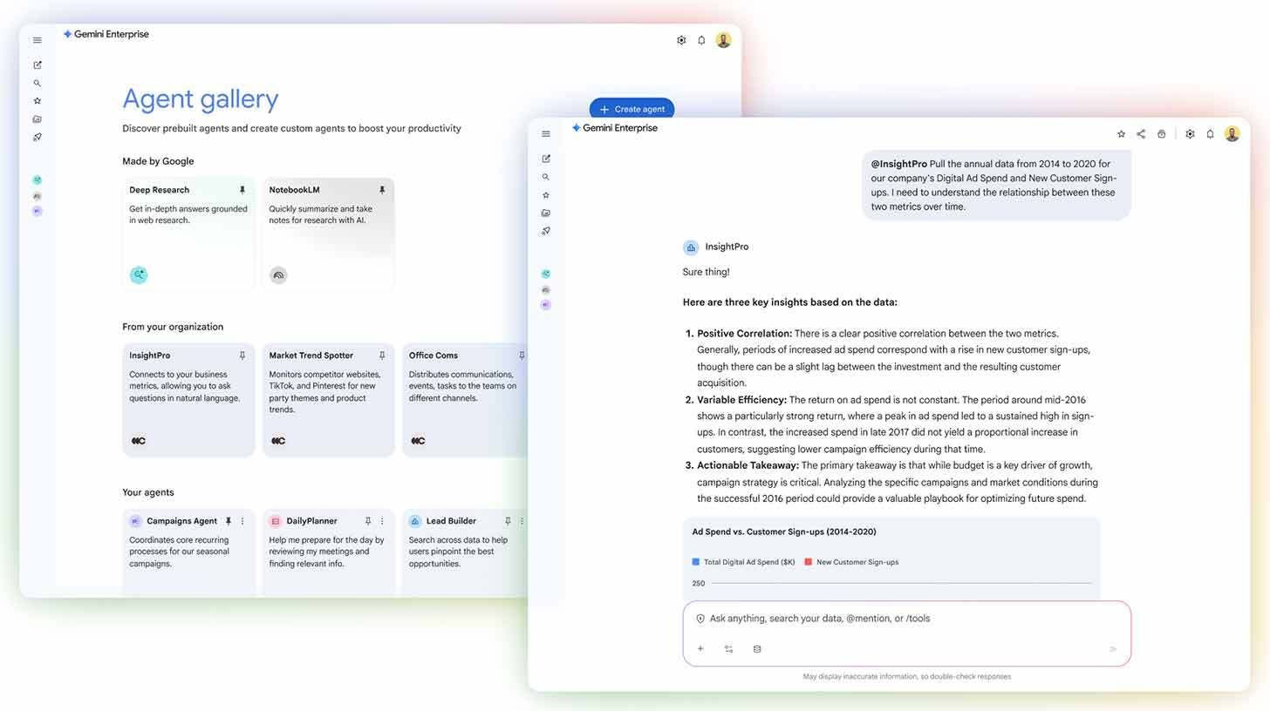The height and width of the screenshot is (711, 1270).
Task: Attach a file using the plus icon
Action: point(700,648)
